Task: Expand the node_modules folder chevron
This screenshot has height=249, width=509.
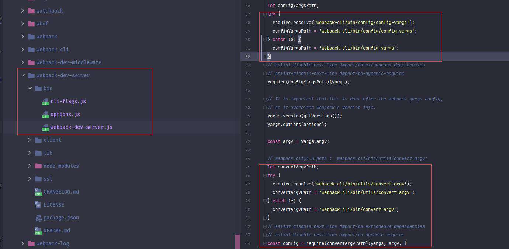Action: point(30,166)
